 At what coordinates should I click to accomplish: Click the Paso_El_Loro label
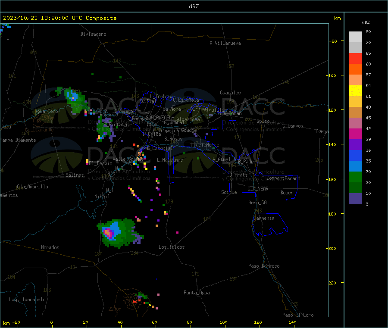(298, 315)
